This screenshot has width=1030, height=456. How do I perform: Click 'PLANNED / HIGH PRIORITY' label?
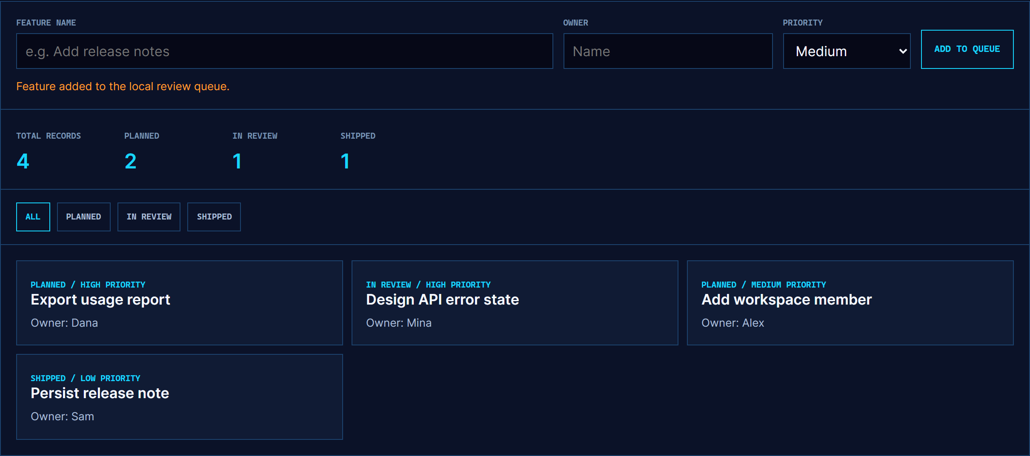point(88,285)
